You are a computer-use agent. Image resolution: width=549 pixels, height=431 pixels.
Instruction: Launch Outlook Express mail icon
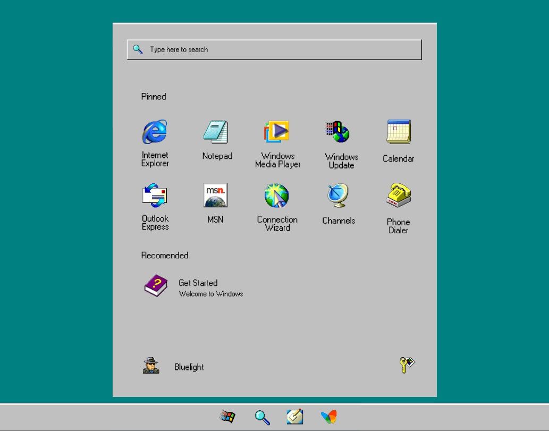[x=155, y=196]
